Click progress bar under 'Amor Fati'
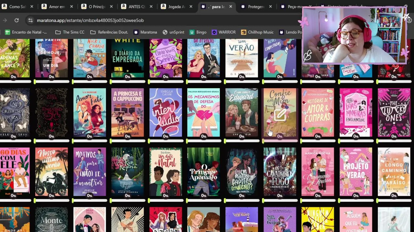The width and height of the screenshot is (414, 232). coord(90,141)
